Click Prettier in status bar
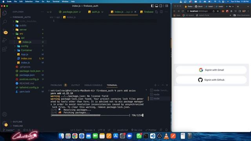 pos(151,130)
